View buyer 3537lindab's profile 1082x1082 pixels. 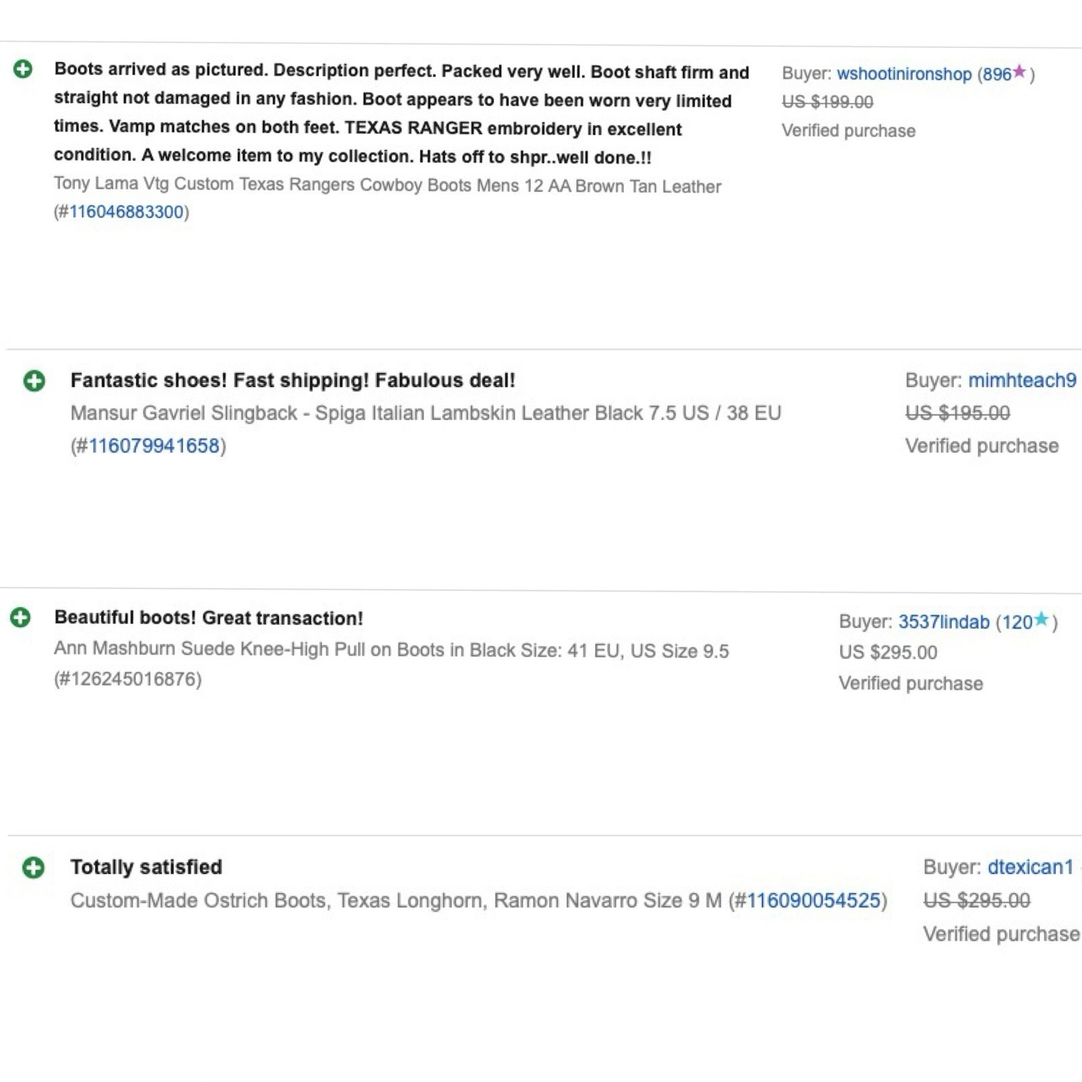[943, 621]
